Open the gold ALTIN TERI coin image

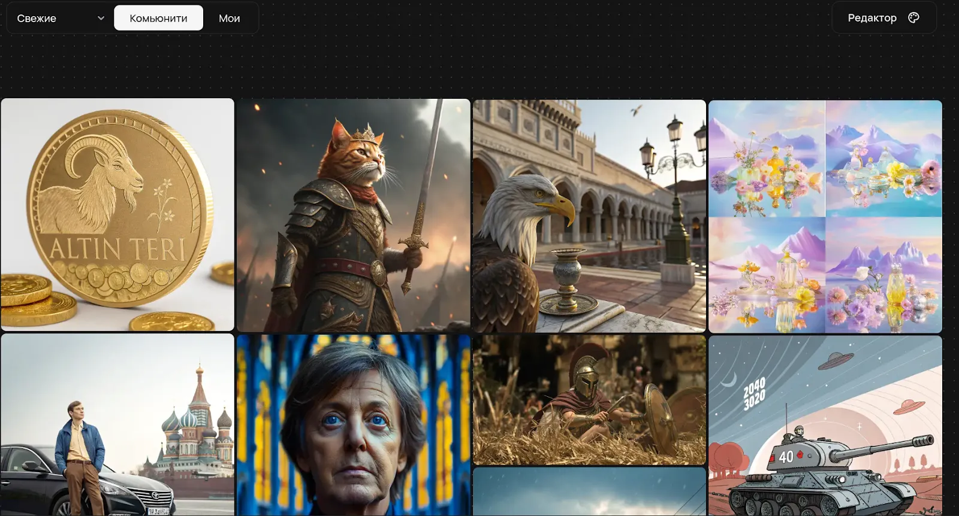pyautogui.click(x=117, y=214)
